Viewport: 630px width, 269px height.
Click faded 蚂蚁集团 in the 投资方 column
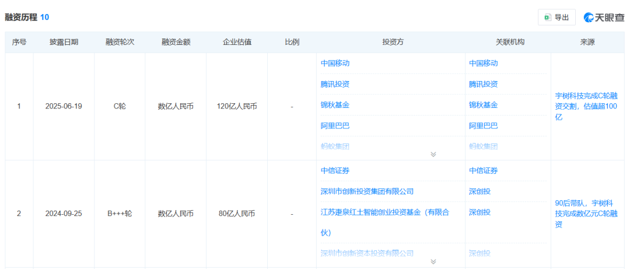click(335, 146)
